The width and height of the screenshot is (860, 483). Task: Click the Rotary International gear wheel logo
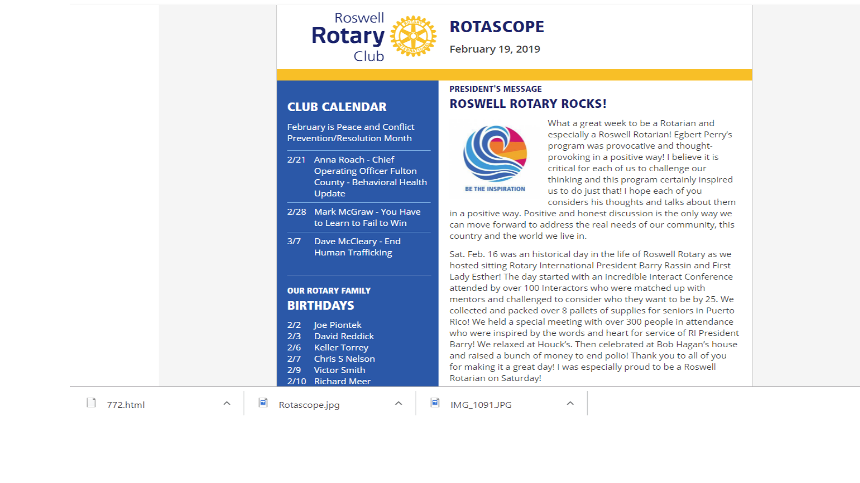(413, 36)
